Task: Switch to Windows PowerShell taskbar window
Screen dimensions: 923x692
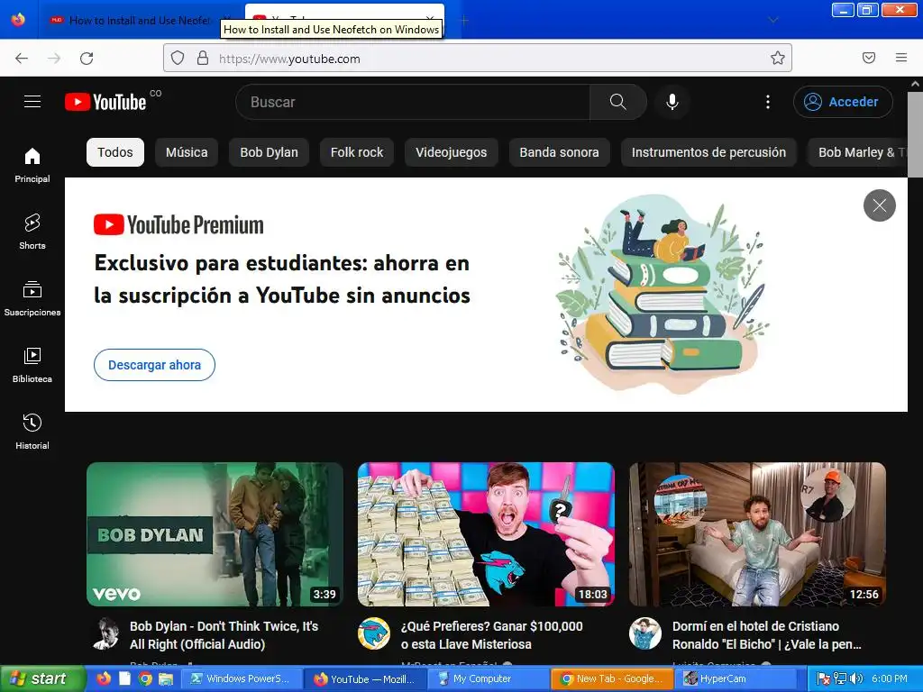Action: [241, 678]
